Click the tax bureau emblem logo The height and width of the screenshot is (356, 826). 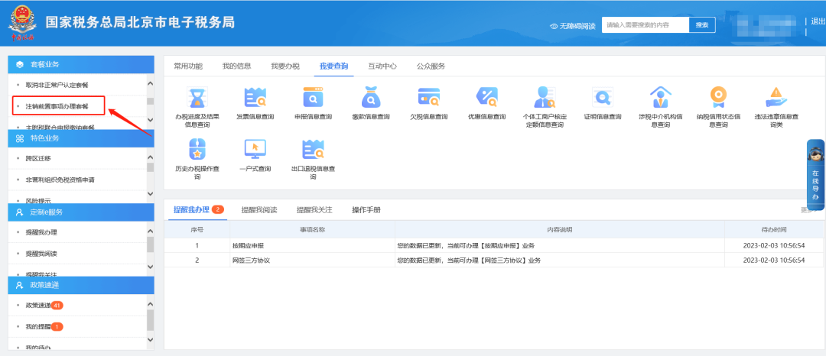coord(22,23)
